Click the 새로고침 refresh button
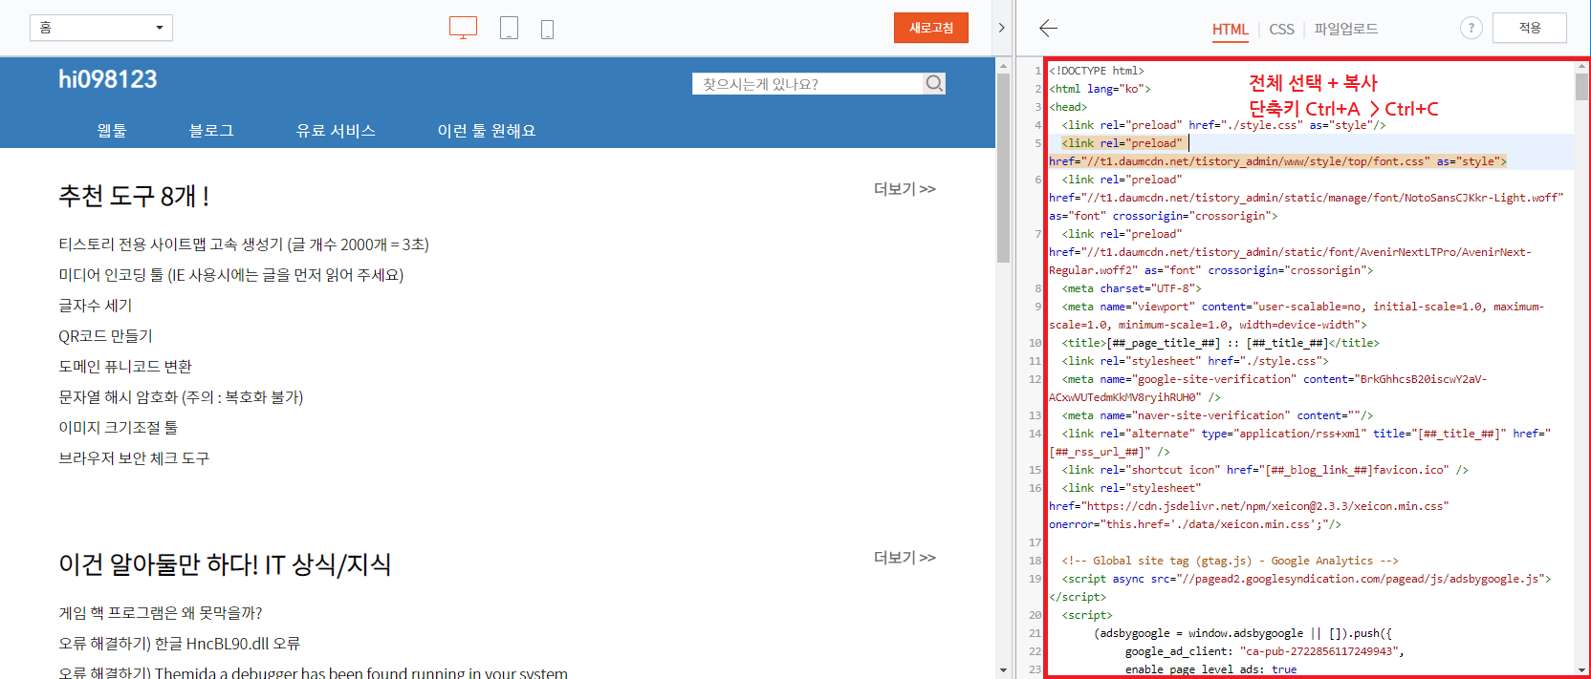 [931, 28]
